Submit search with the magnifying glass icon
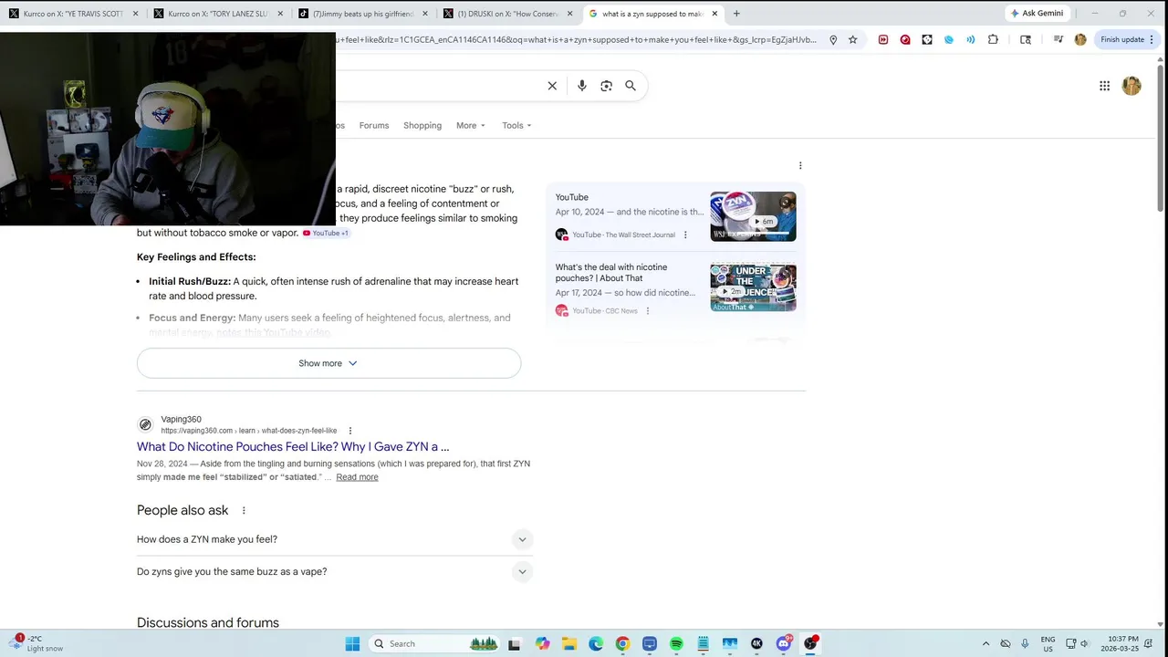Screen dimensions: 1168x657 pos(631,86)
